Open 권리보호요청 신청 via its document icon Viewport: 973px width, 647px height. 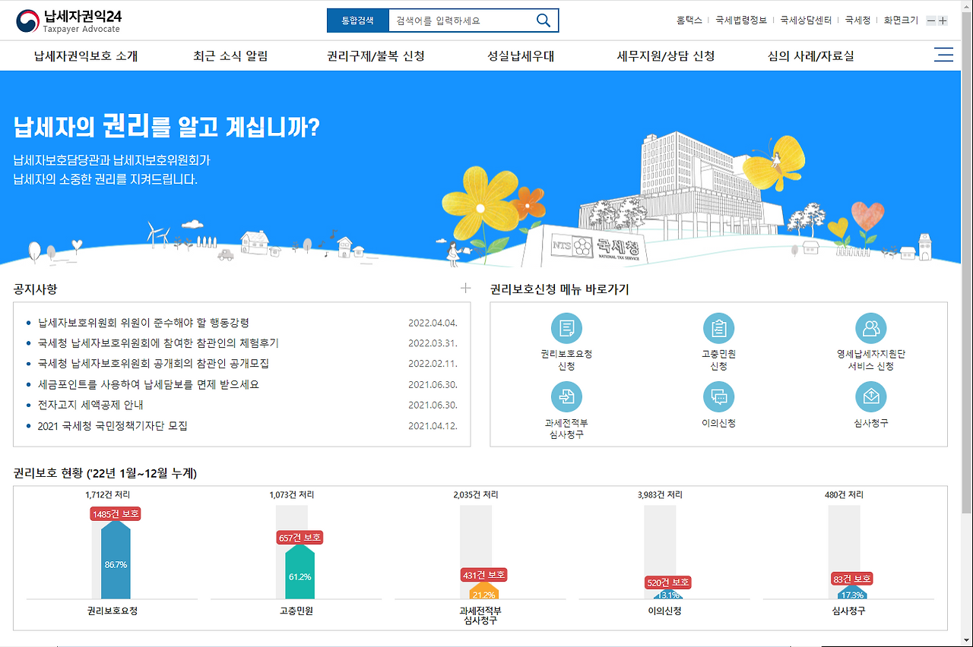point(566,328)
